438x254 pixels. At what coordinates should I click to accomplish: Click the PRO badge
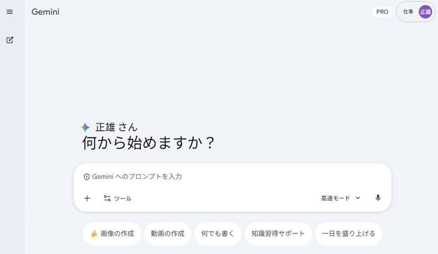tap(382, 12)
